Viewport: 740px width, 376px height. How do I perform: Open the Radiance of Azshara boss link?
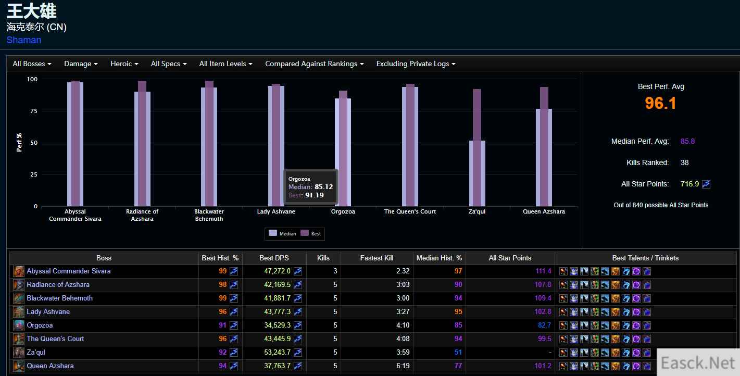click(58, 285)
